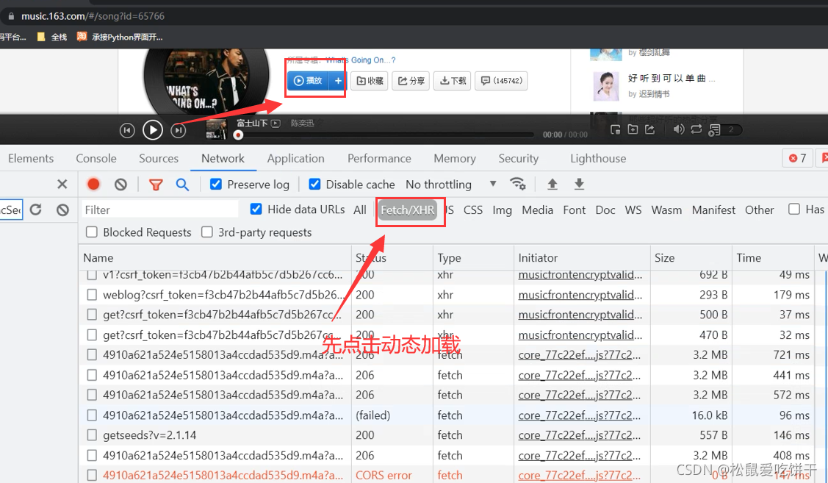Click the 分享 share button
This screenshot has height=483, width=828.
point(411,81)
